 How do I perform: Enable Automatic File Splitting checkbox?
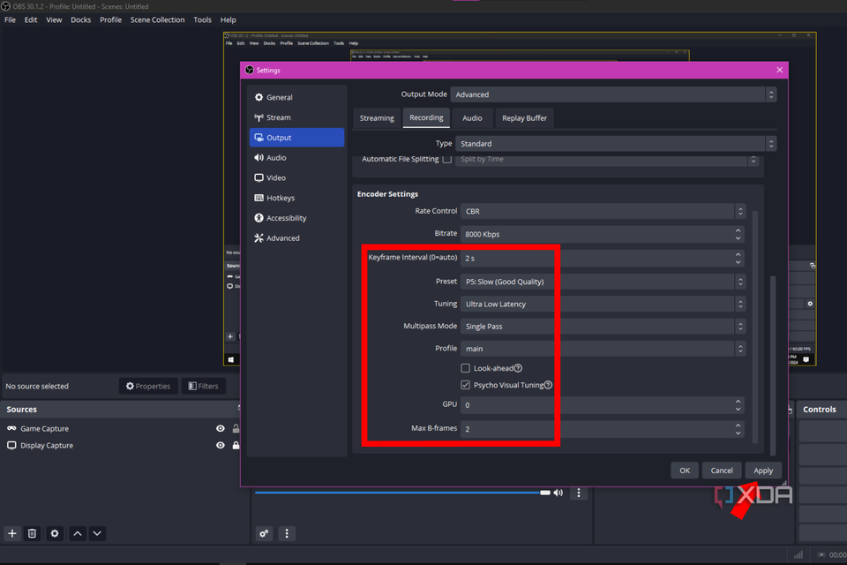coord(446,159)
